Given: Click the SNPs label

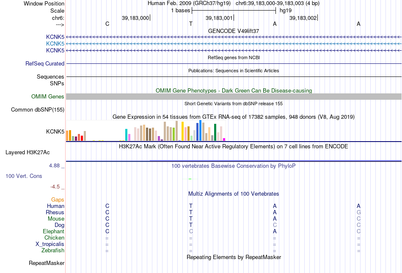Looking at the screenshot, I should 57,84.
